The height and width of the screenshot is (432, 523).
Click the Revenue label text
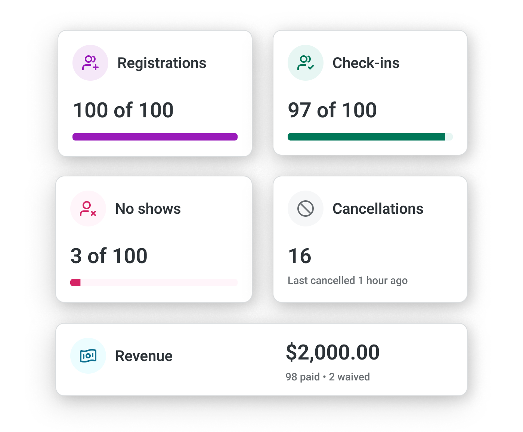(144, 356)
